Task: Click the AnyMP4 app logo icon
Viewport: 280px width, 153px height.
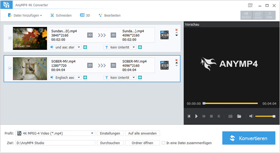Action: coord(6,5)
